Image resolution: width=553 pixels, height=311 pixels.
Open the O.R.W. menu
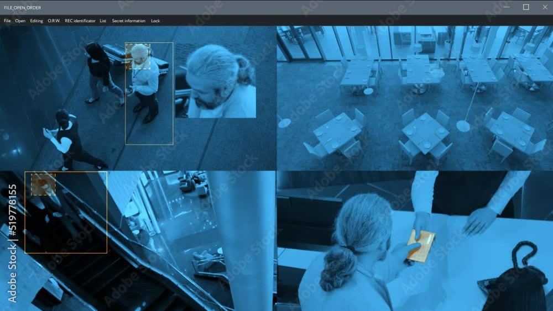54,21
